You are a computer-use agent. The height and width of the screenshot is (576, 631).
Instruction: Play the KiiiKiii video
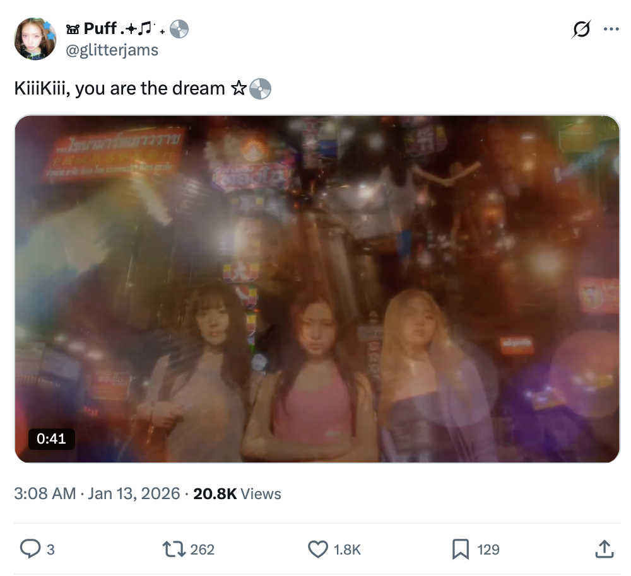coord(317,289)
